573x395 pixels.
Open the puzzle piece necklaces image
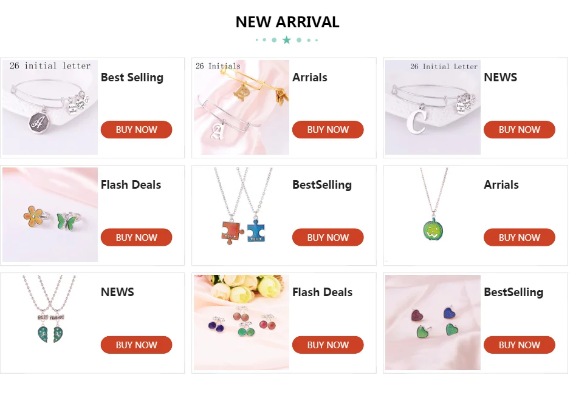(242, 215)
